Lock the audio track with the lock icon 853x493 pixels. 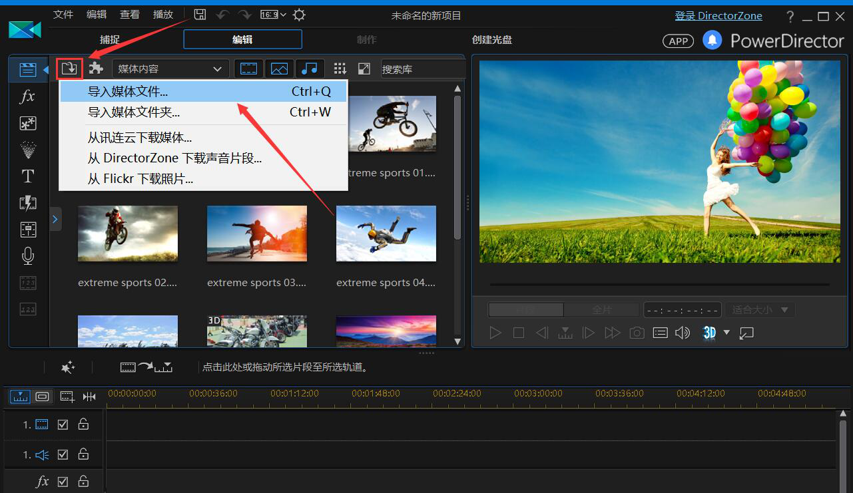(83, 454)
